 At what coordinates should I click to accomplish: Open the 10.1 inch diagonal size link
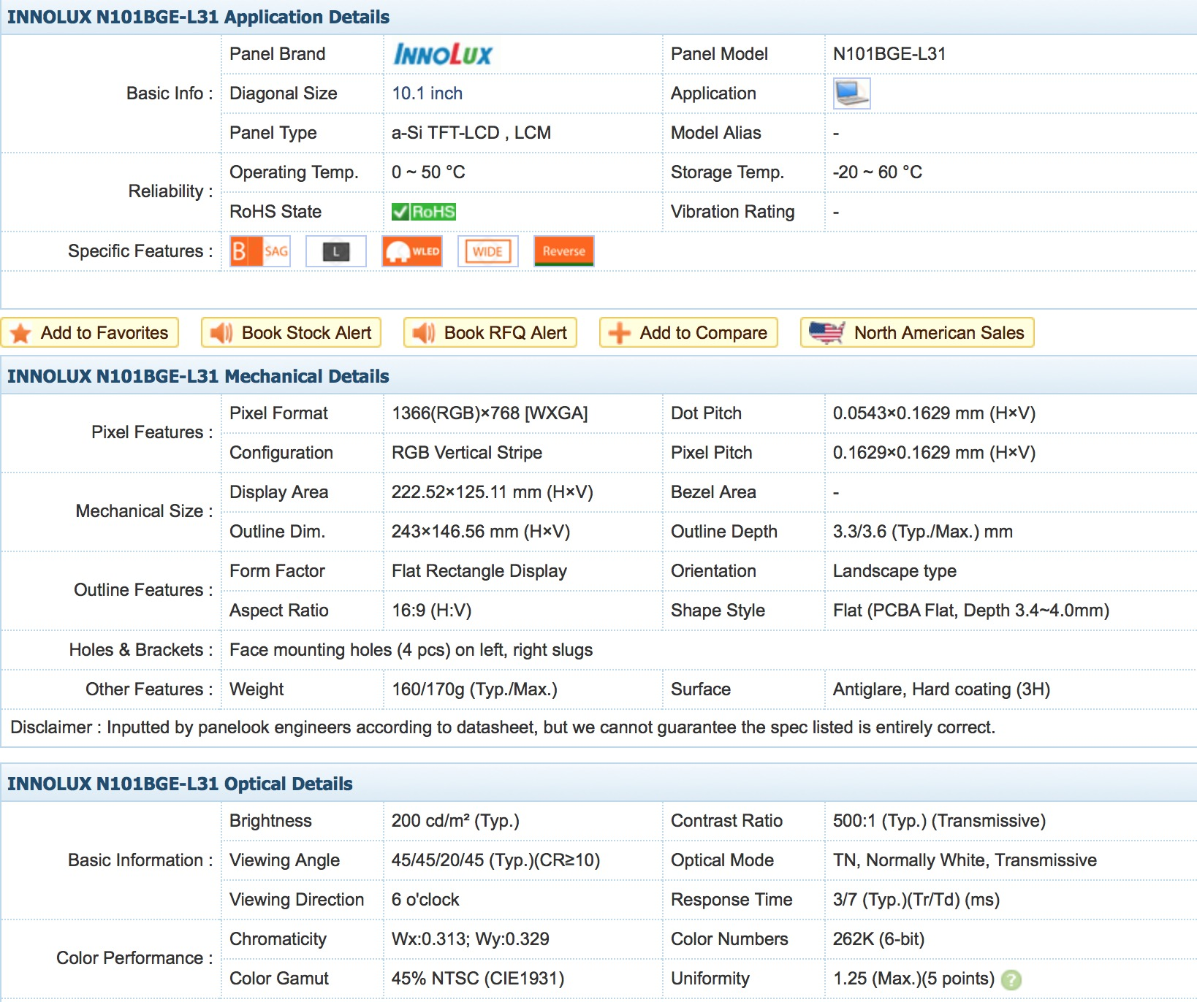click(427, 93)
